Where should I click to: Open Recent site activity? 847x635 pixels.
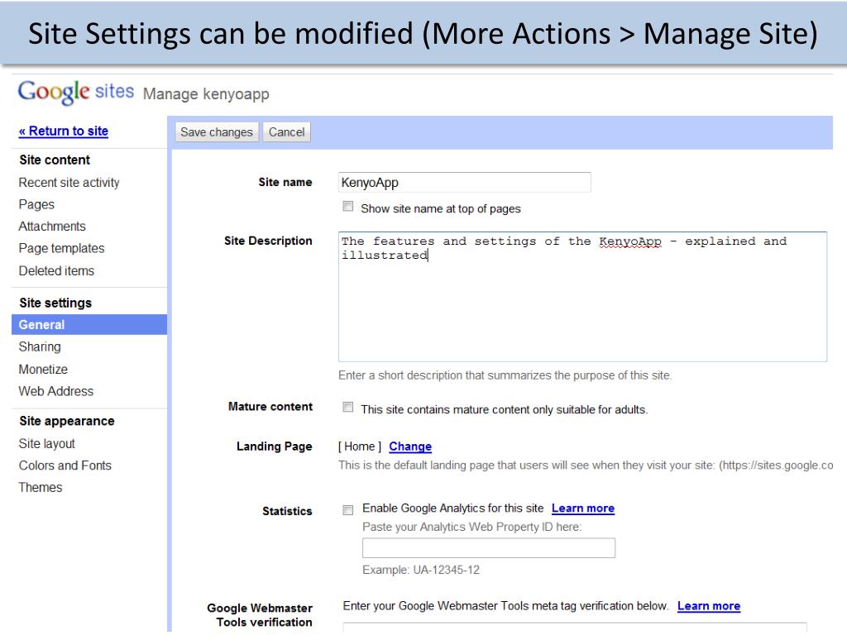click(69, 183)
